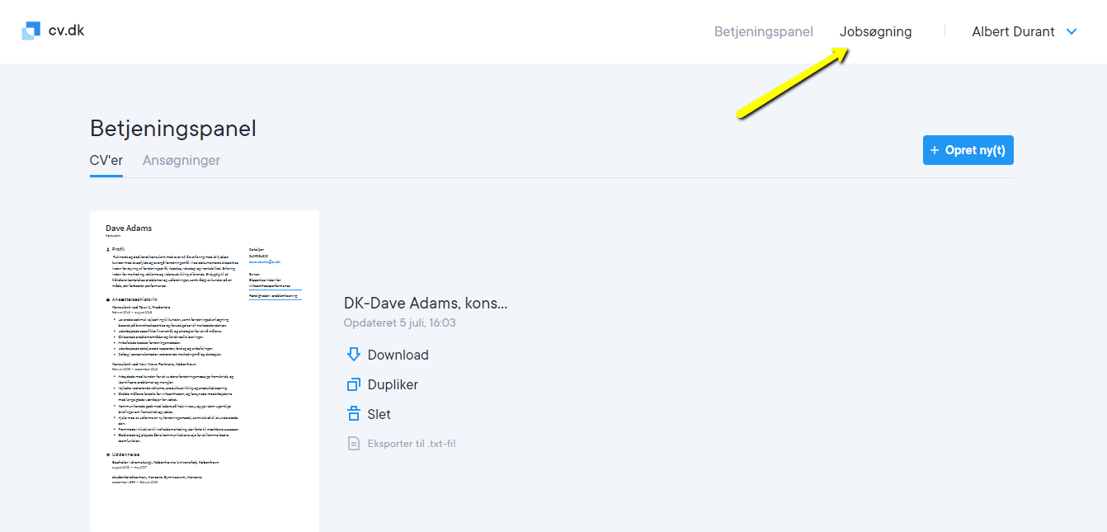Viewport: 1107px width, 532px height.
Task: Click the Download text link
Action: click(398, 355)
